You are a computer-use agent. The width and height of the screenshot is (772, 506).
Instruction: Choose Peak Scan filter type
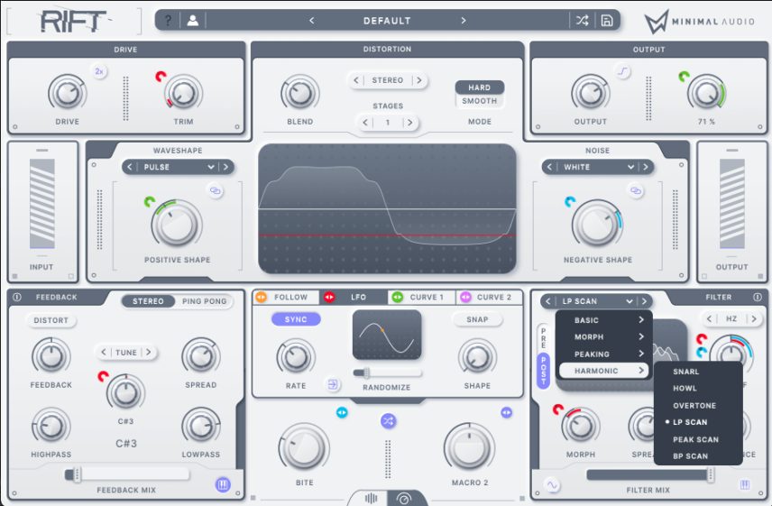695,439
